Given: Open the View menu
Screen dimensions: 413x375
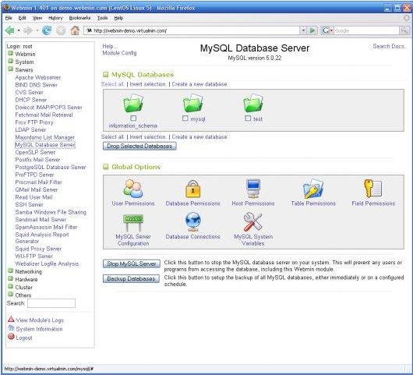Looking at the screenshot, I should (37, 18).
